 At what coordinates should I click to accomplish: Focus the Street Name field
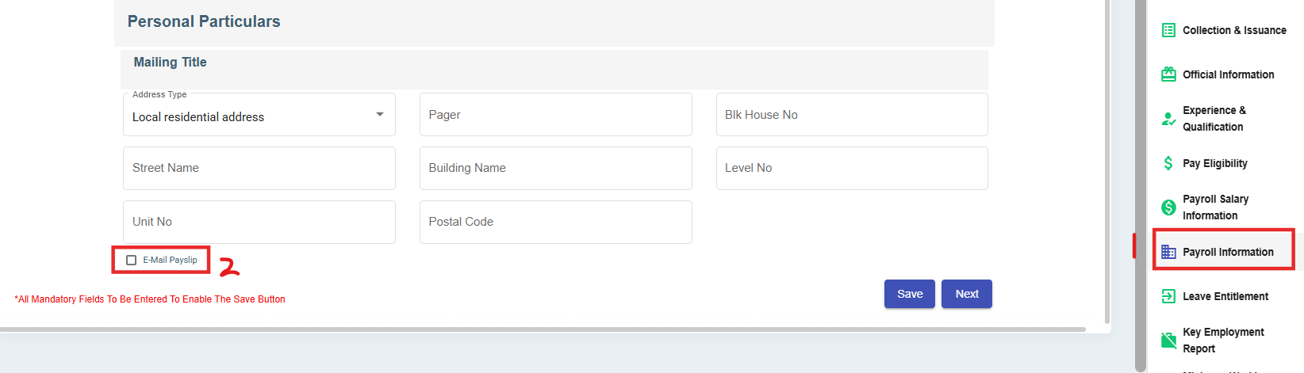pyautogui.click(x=259, y=168)
